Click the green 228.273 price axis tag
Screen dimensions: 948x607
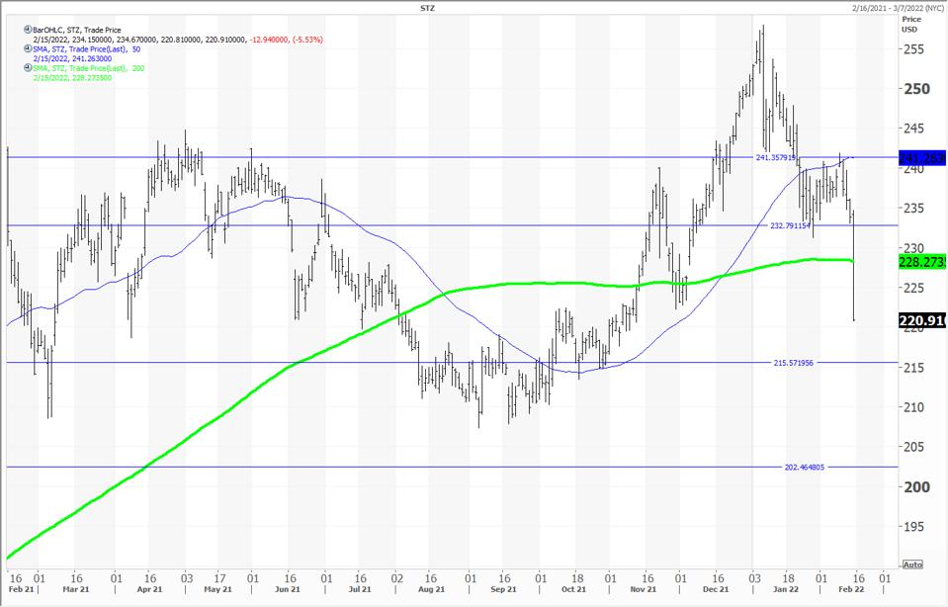click(922, 262)
